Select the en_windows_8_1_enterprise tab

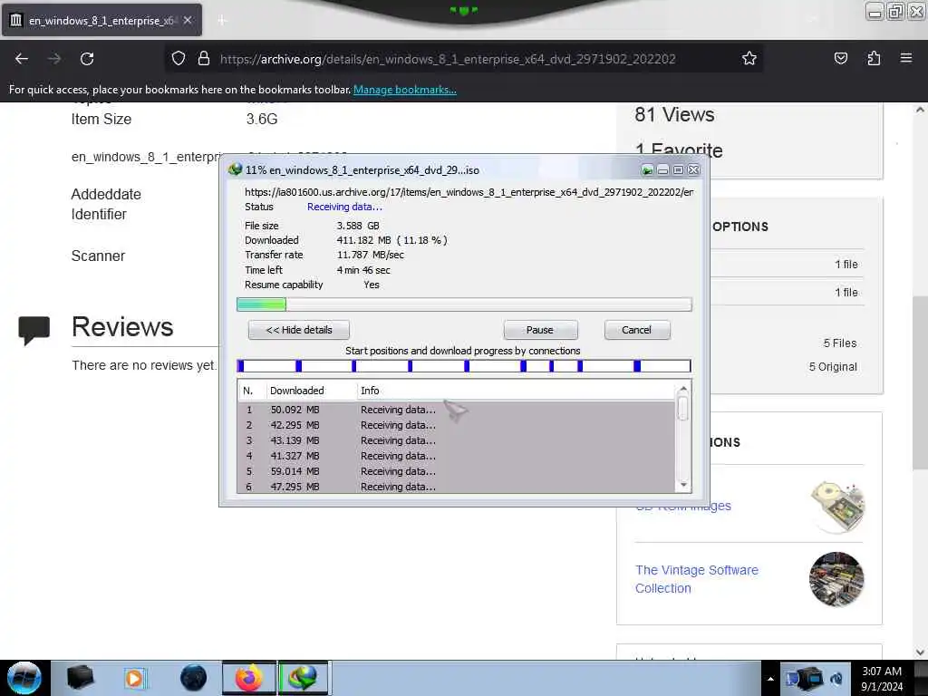point(101,20)
